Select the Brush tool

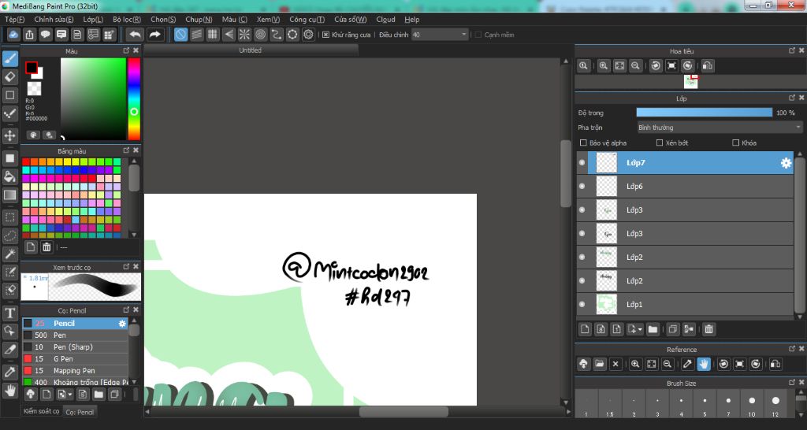9,58
